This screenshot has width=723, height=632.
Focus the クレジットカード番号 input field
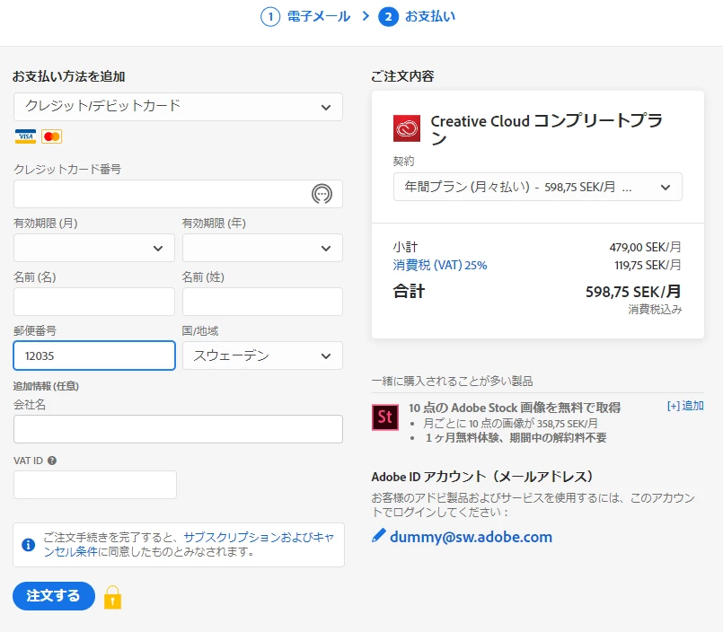click(178, 194)
